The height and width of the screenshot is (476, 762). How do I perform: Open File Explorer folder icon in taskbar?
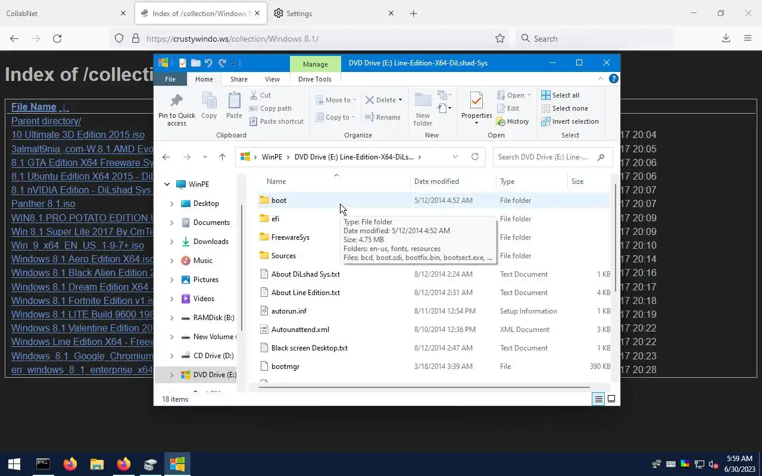pyautogui.click(x=97, y=464)
